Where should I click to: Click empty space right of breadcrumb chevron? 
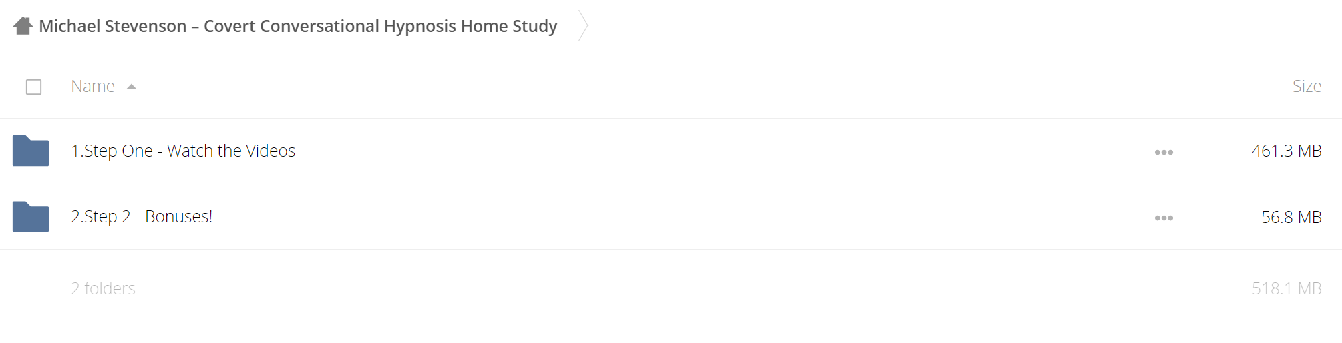(x=962, y=26)
